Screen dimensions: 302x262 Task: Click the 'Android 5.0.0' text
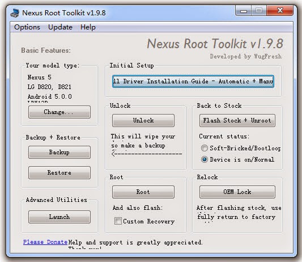49,96
